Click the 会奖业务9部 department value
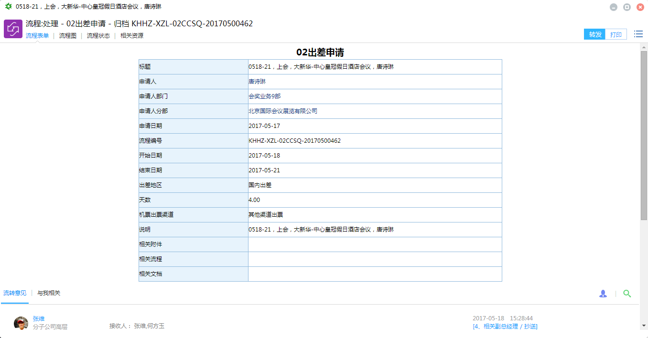648x338 pixels. tap(264, 96)
